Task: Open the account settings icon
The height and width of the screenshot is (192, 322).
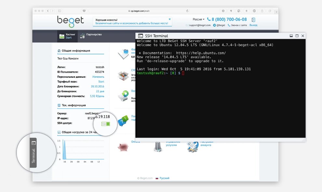Action: pyautogui.click(x=192, y=147)
